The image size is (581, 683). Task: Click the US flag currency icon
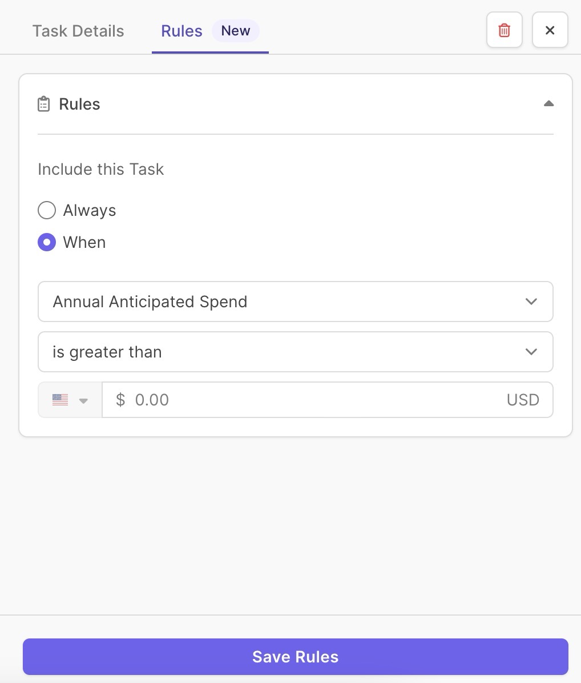(60, 399)
